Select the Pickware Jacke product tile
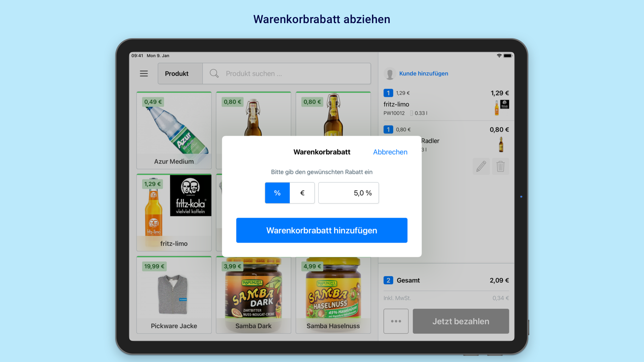Viewport: 644px width, 362px height. 174,295
